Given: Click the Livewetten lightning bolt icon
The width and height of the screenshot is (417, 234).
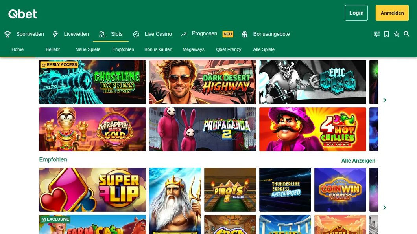Looking at the screenshot, I should (55, 34).
